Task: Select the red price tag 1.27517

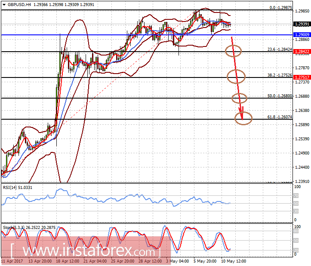Action: pyautogui.click(x=302, y=77)
